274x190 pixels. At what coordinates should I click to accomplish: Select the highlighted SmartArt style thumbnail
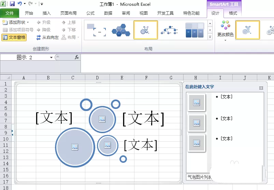point(248,30)
